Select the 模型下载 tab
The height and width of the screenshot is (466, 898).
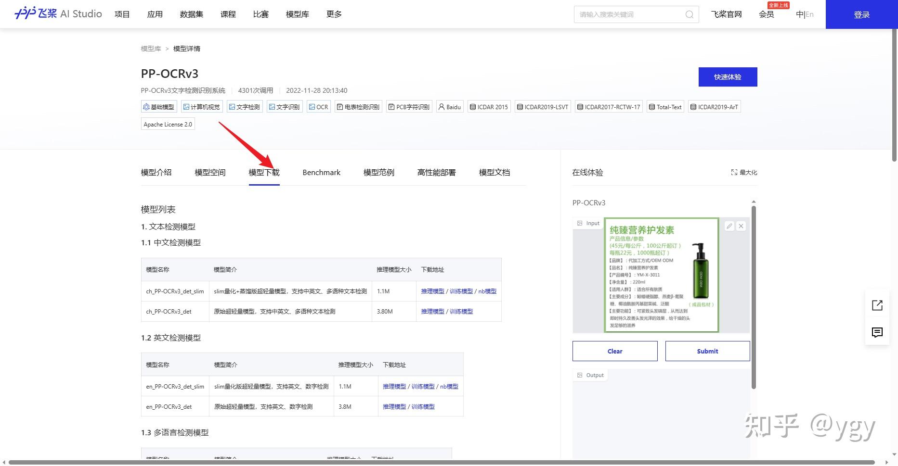coord(264,172)
